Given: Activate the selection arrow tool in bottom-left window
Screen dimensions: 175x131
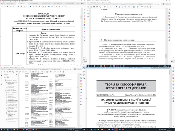Looking at the screenshot, I should (30, 72).
